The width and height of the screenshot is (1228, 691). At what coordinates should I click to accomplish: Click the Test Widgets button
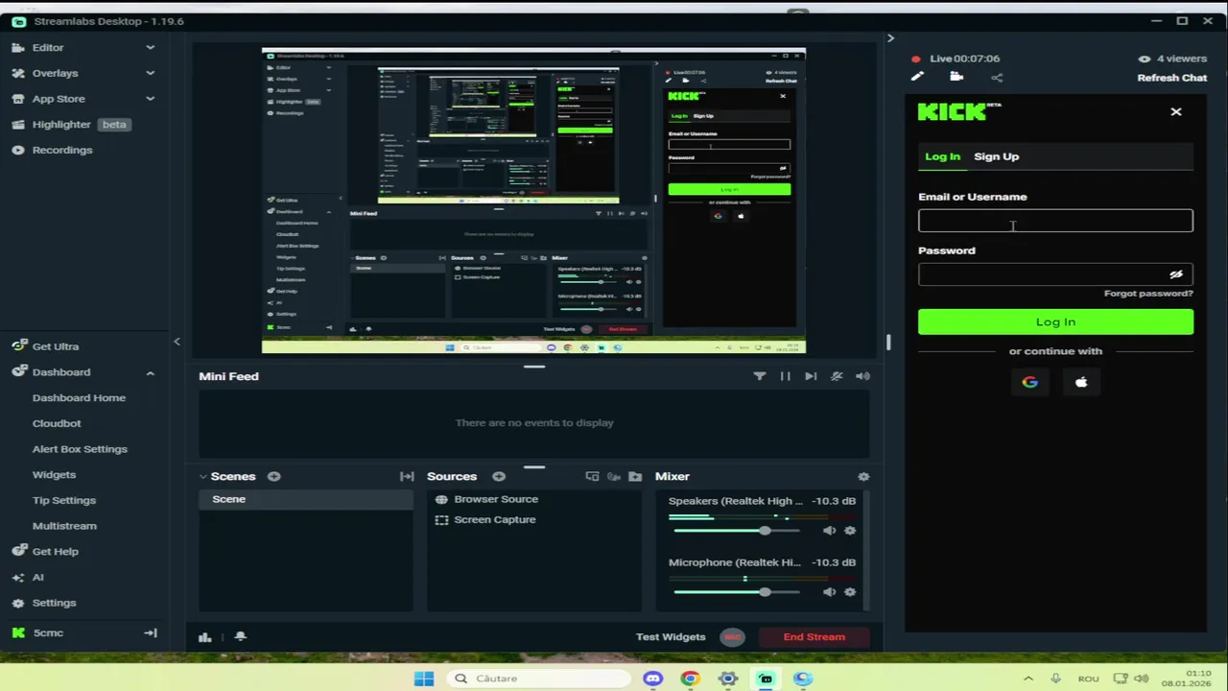[x=671, y=637]
